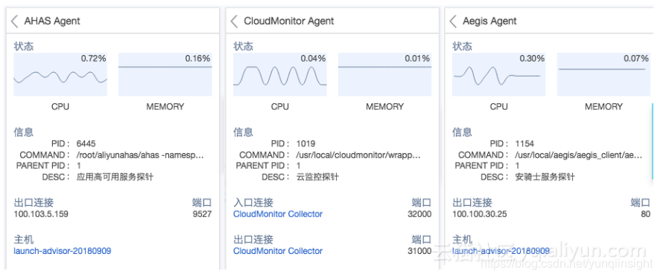This screenshot has height=277, width=660.
Task: Open launch-advisor-20180909 host in Aegis Agent panel
Action: point(501,251)
